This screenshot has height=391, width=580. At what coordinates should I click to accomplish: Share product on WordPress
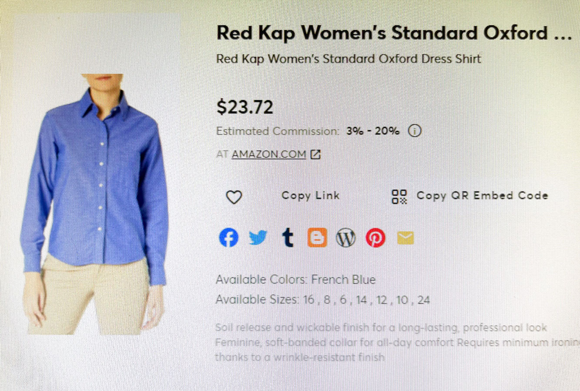pos(346,238)
